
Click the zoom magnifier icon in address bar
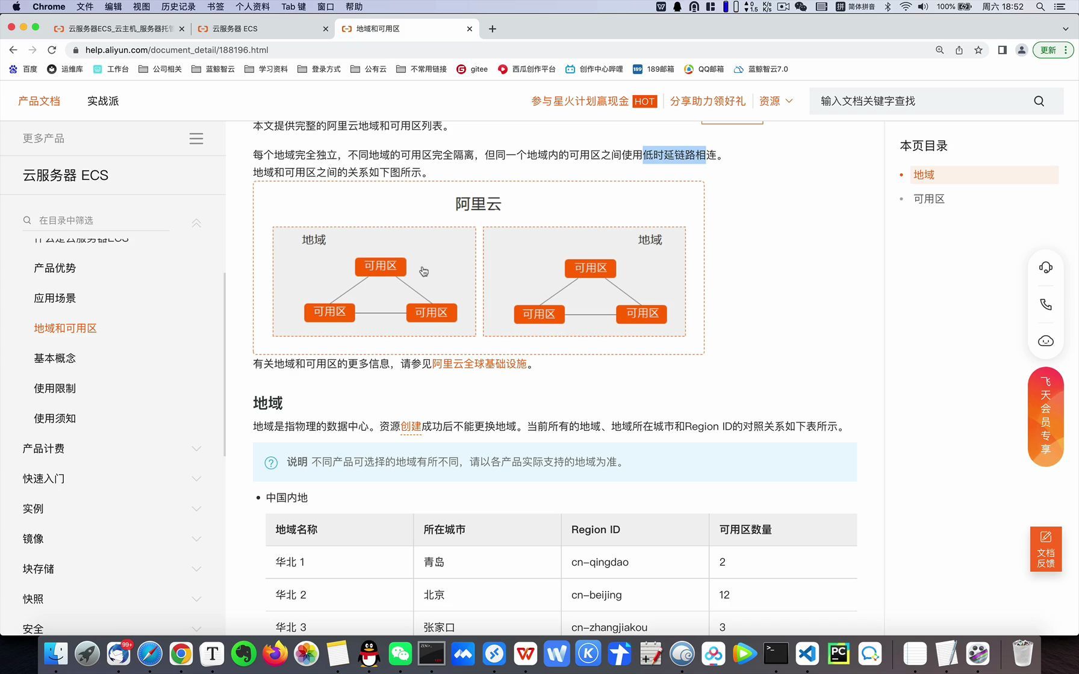[x=940, y=50]
